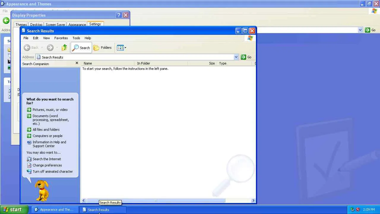The width and height of the screenshot is (380, 214).
Task: Search for Computers or people
Action: pyautogui.click(x=47, y=136)
